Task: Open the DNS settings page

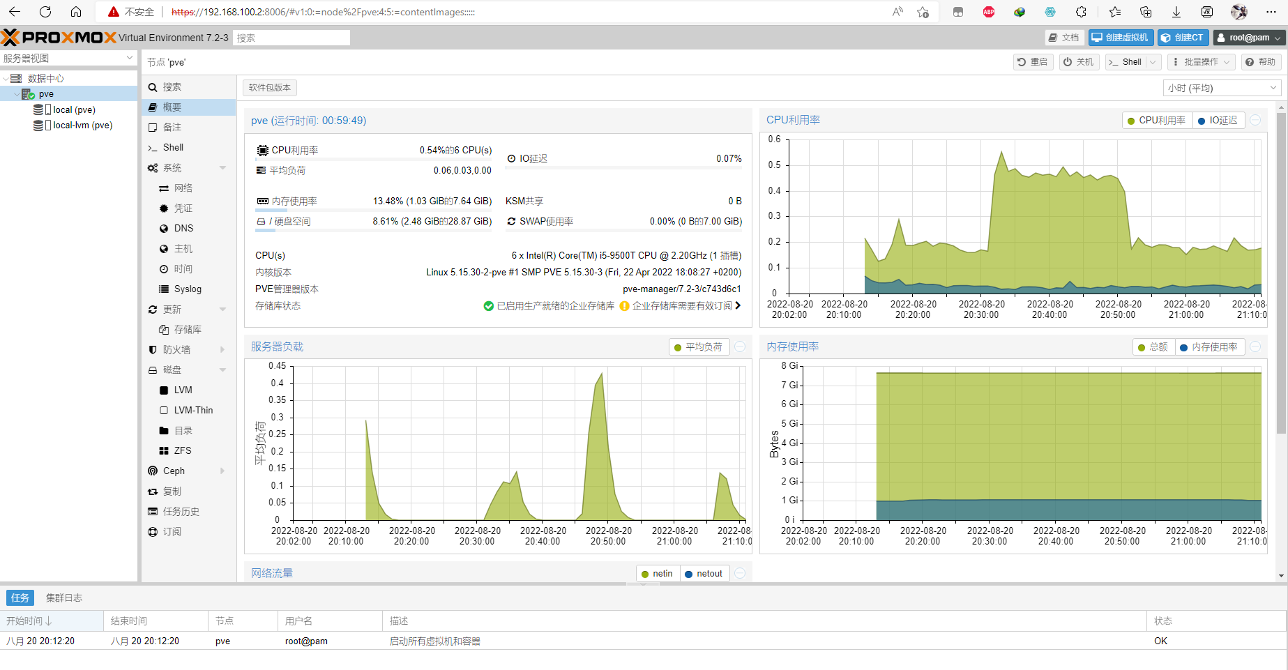Action: 183,229
